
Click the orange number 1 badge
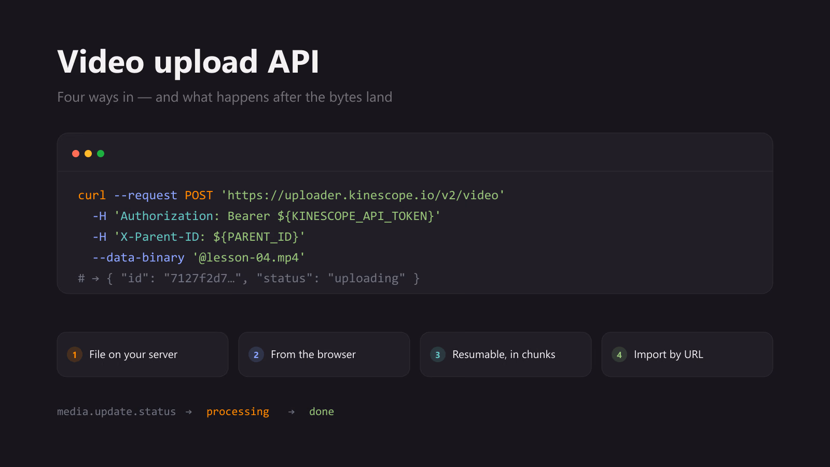pos(75,354)
